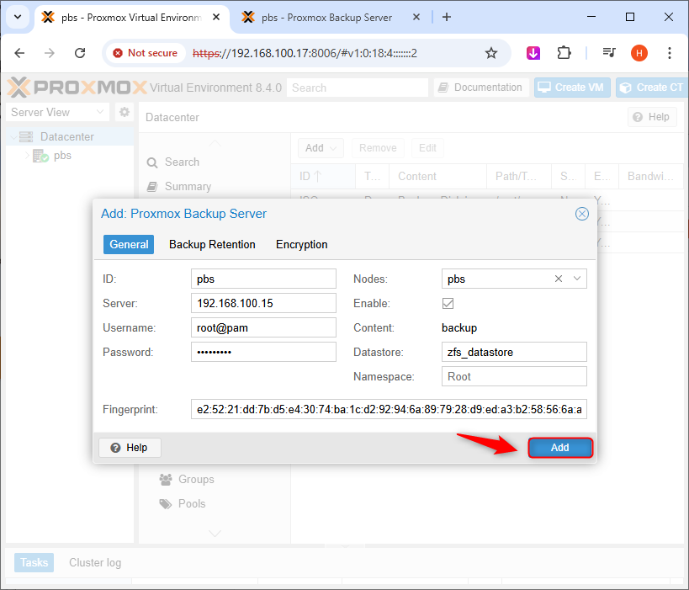Open the media control icon
This screenshot has height=590, width=689.
[x=609, y=53]
